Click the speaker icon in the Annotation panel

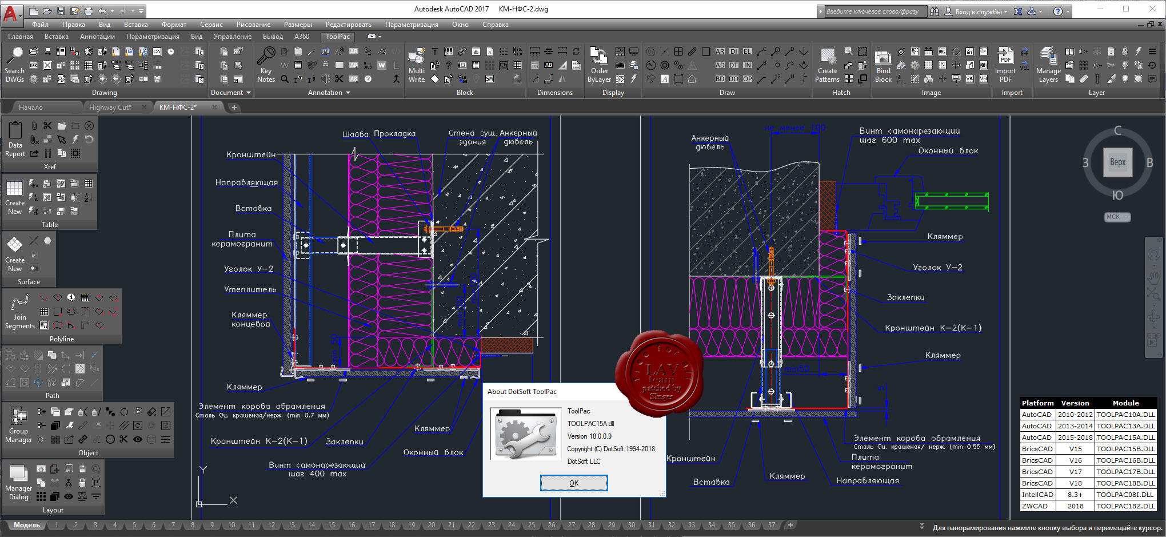coord(326,79)
